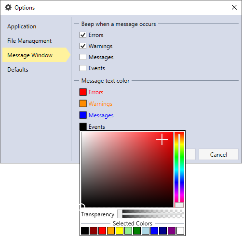Click the Options gear icon
Screen dimensions: 242x236
8,7
